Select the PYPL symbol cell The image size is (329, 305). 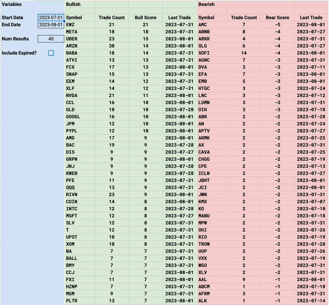coord(80,131)
